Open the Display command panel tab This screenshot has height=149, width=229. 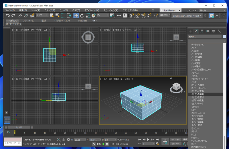click(214, 31)
